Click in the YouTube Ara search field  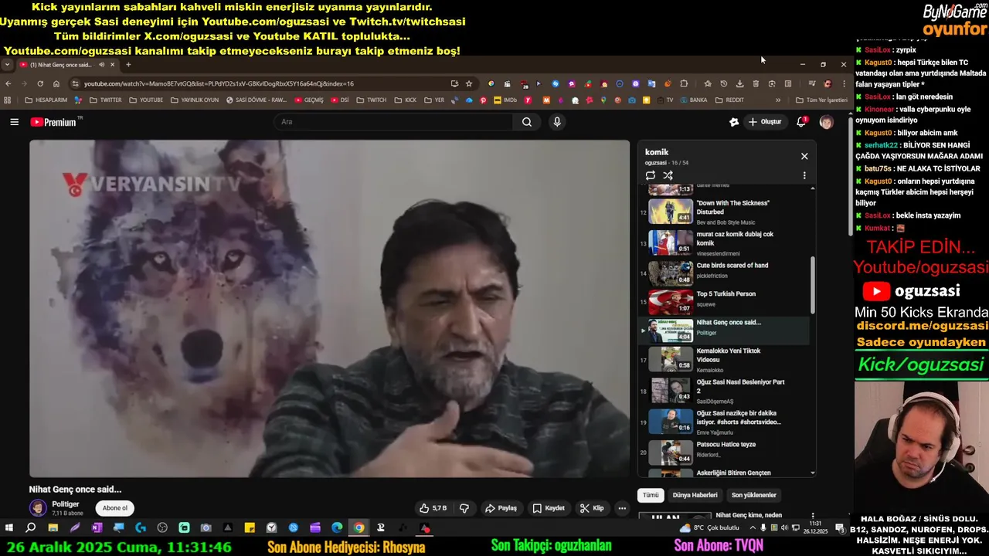coord(393,122)
